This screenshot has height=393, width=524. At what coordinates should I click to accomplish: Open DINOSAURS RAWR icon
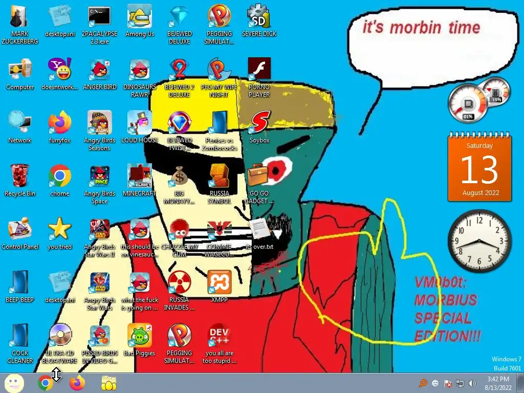139,70
